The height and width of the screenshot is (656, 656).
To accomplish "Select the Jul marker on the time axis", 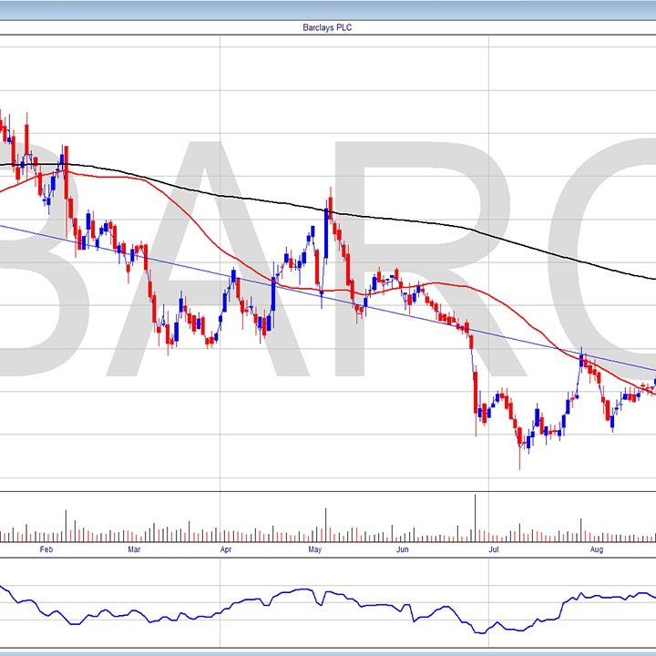I will click(x=495, y=550).
